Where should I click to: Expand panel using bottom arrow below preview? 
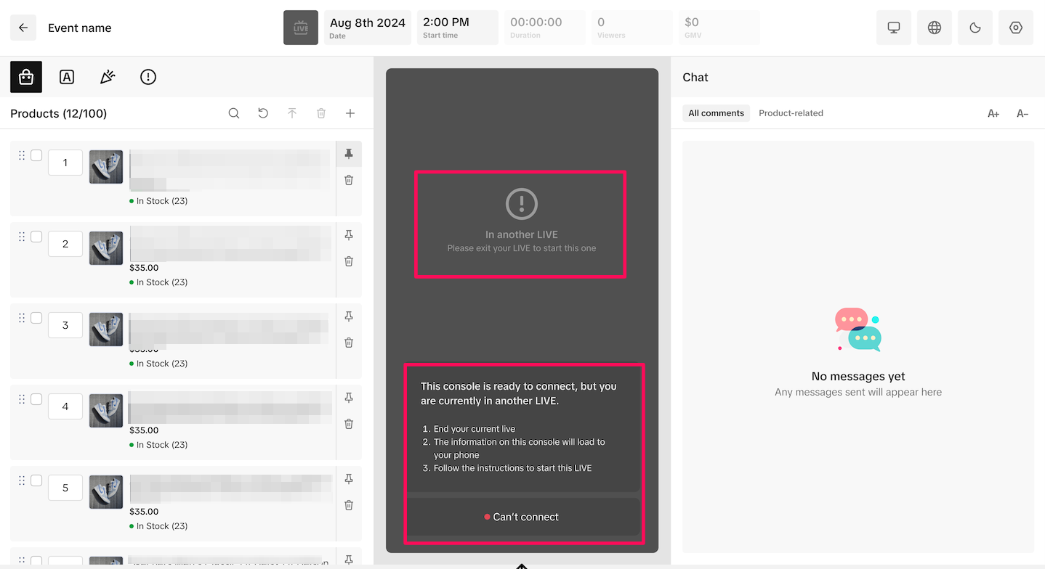click(x=522, y=565)
